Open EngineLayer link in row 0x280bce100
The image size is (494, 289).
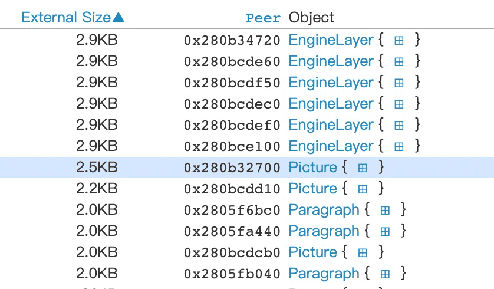pos(331,146)
